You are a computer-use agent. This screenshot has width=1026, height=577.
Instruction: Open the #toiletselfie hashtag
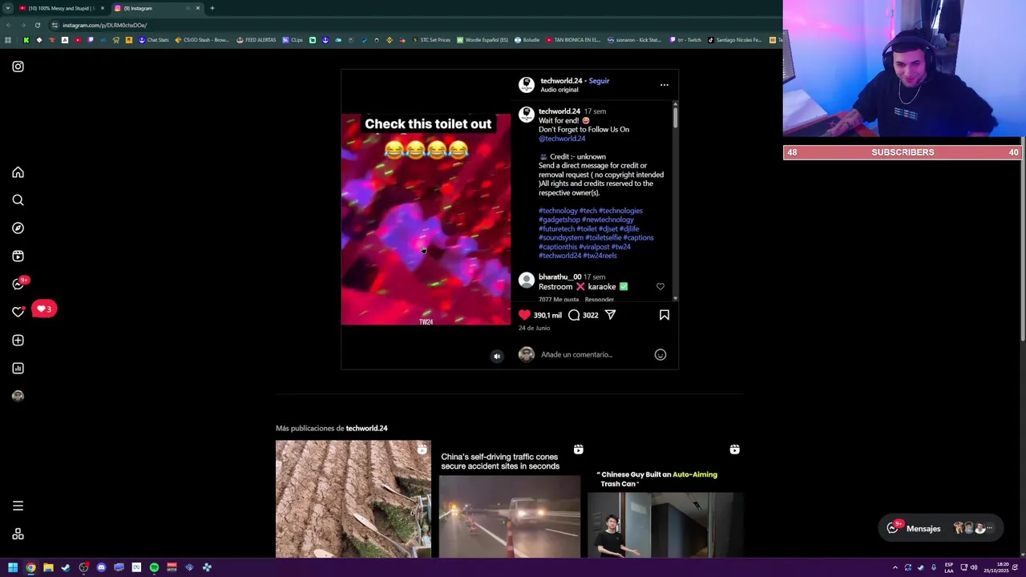(x=603, y=238)
